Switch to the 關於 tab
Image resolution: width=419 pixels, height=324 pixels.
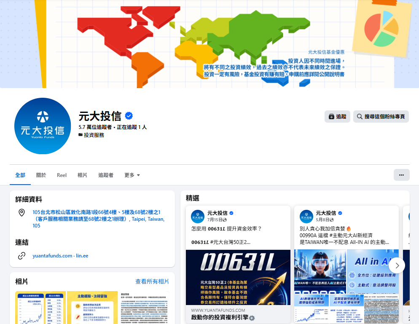41,175
